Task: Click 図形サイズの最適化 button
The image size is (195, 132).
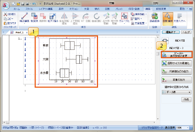Action: [176, 63]
